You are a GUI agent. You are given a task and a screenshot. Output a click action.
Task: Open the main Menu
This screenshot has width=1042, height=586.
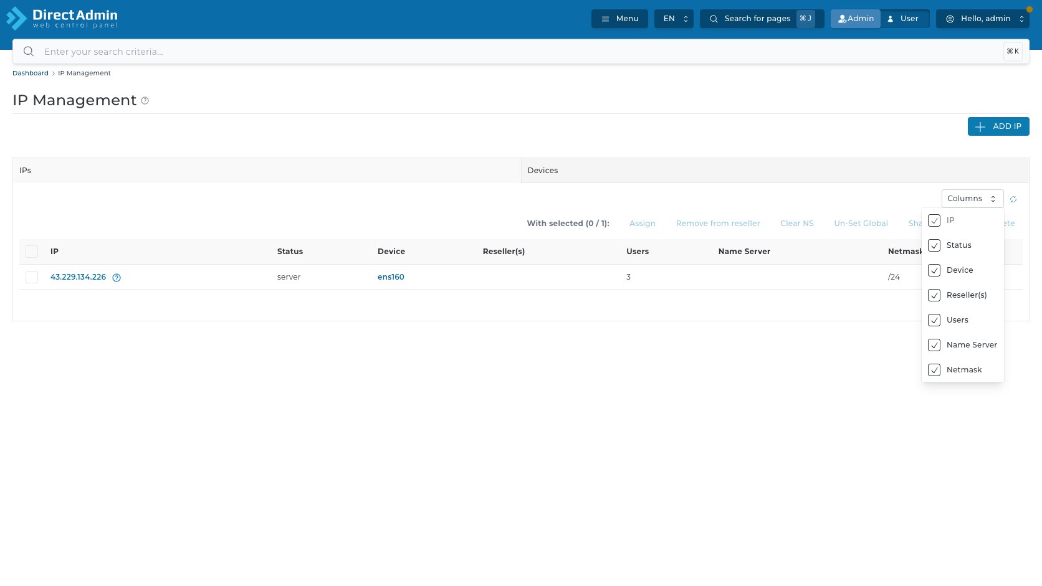[619, 19]
